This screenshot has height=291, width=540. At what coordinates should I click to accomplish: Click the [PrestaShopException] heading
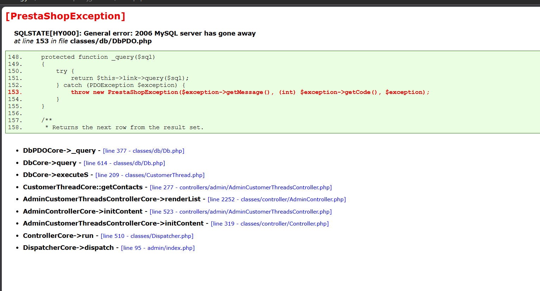tap(66, 16)
